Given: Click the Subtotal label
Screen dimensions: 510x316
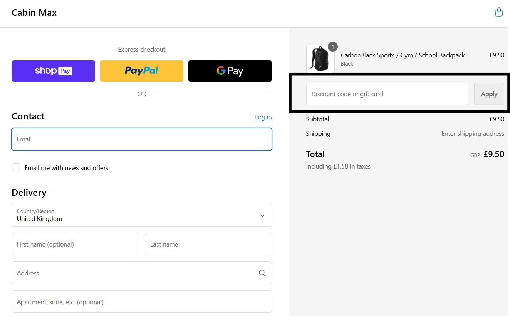Looking at the screenshot, I should [x=317, y=119].
